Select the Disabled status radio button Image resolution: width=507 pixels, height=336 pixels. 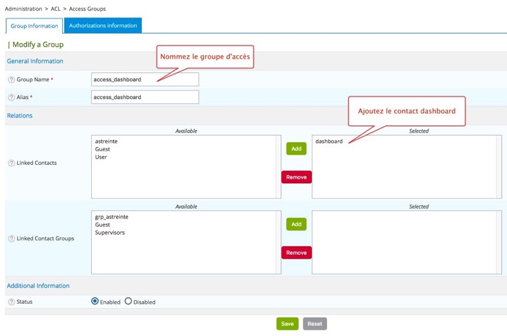pos(128,302)
